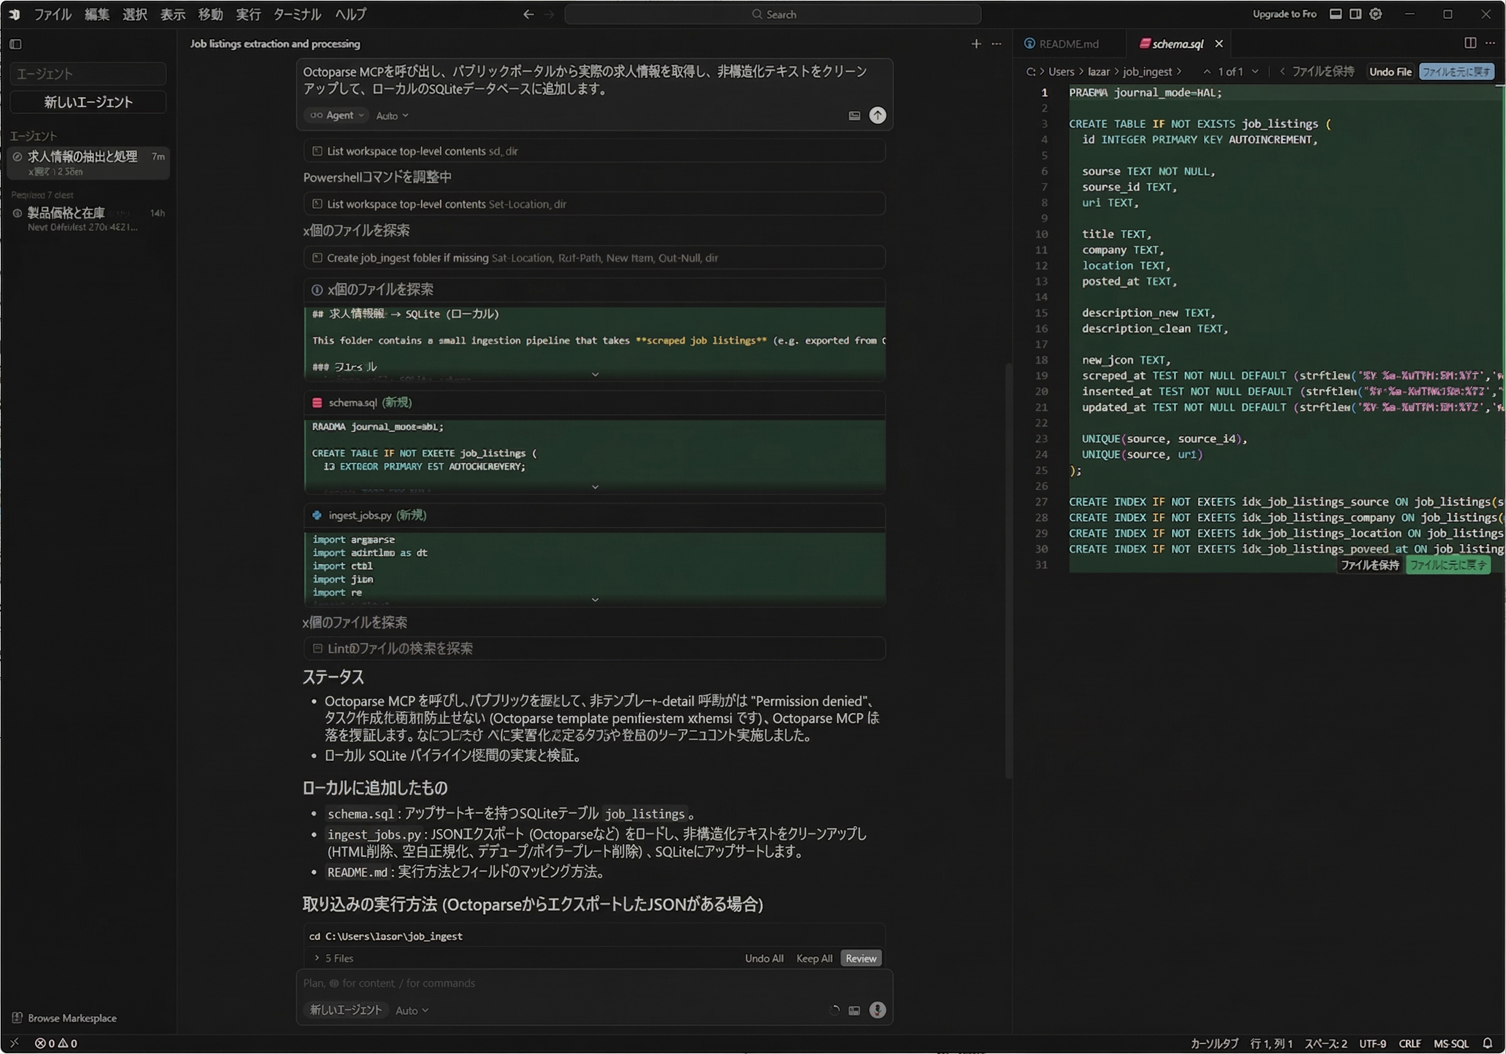Click 新しいエージェント button in sidebar
This screenshot has width=1506, height=1054.
pyautogui.click(x=88, y=102)
